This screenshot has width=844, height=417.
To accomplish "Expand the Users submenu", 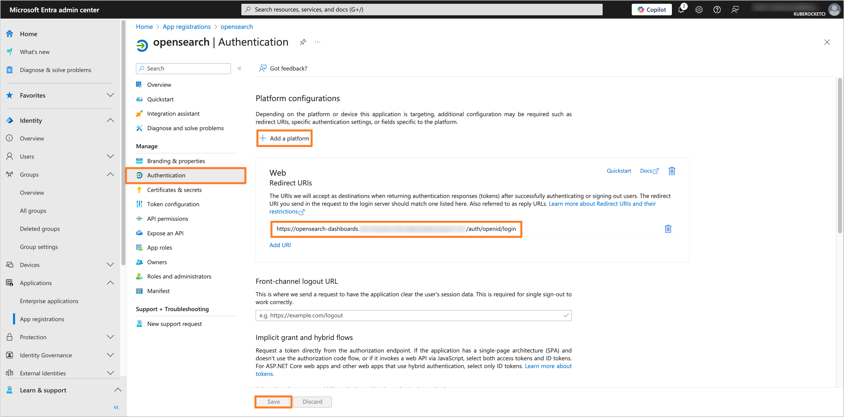I will pyautogui.click(x=110, y=156).
